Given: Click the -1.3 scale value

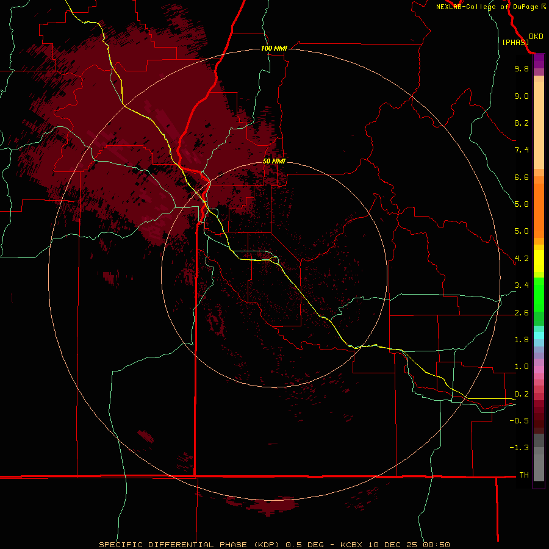Looking at the screenshot, I should pyautogui.click(x=519, y=448).
